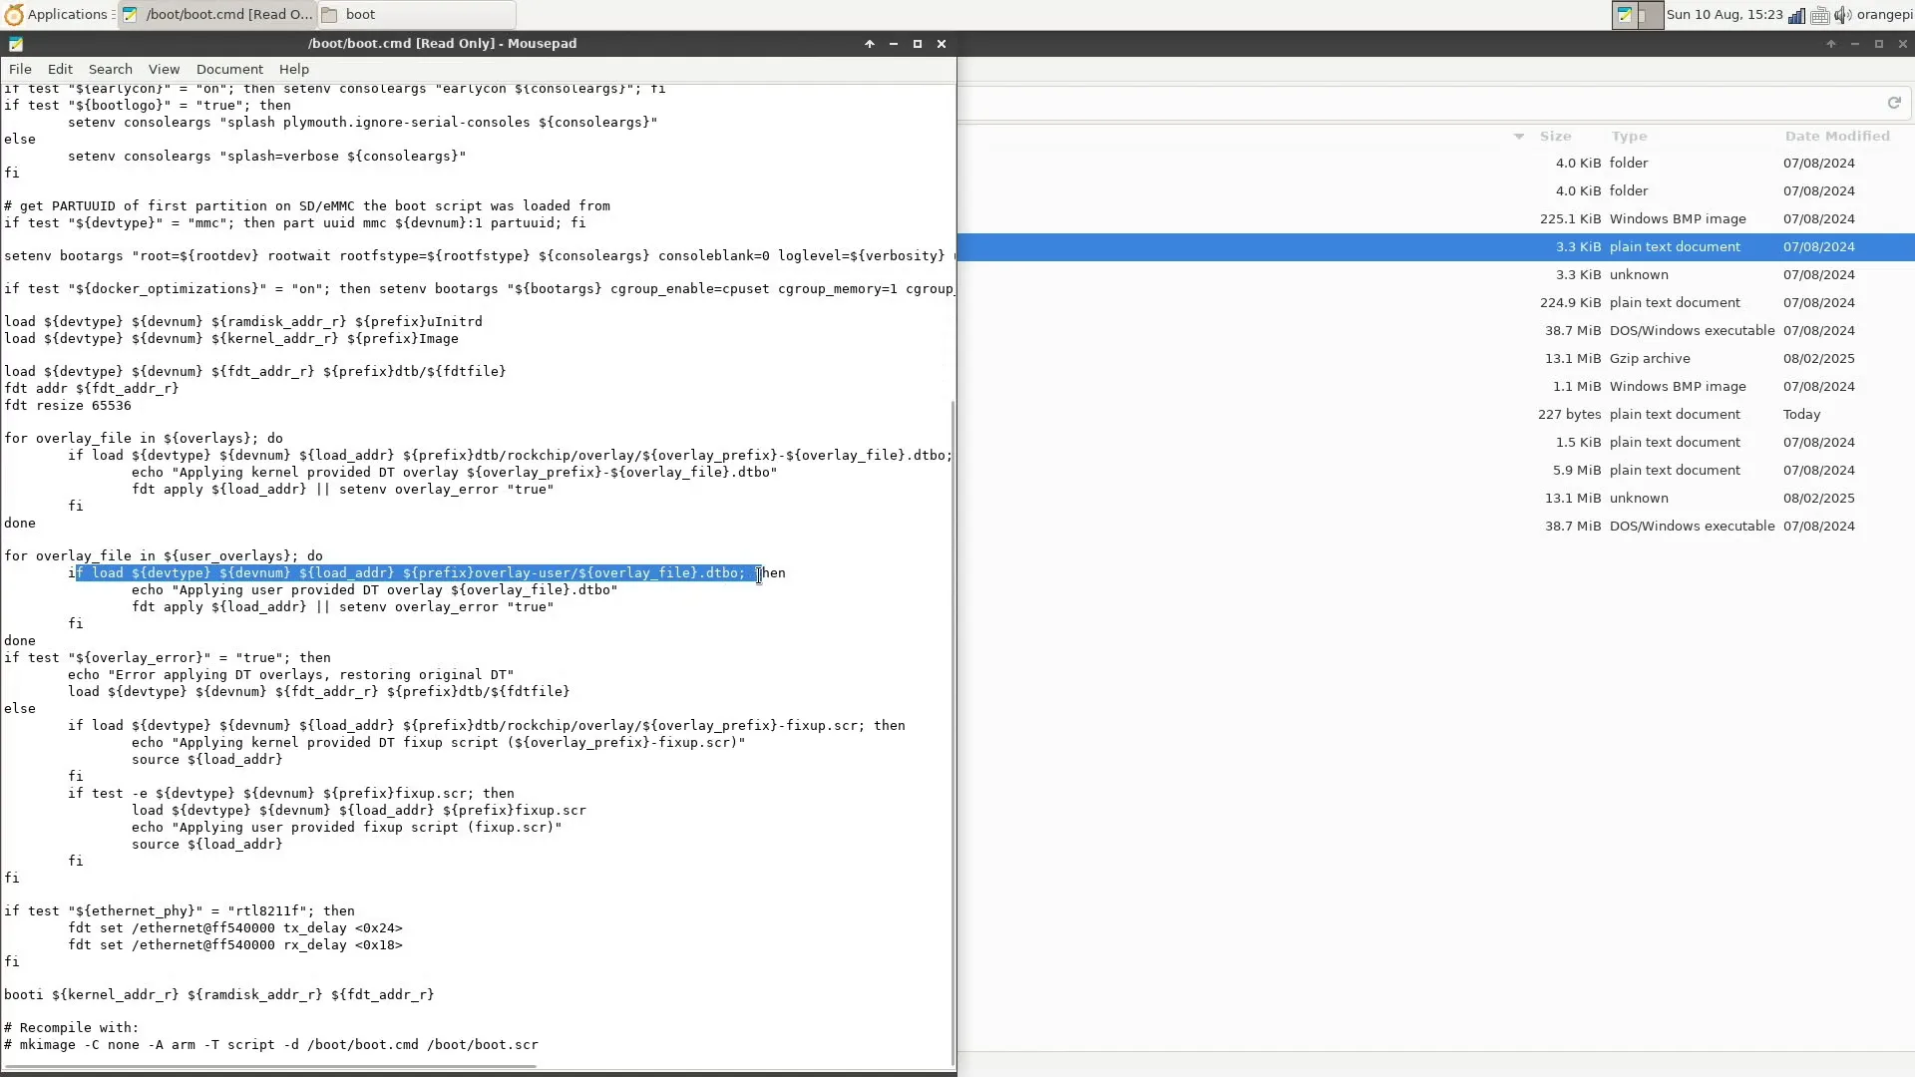The height and width of the screenshot is (1077, 1915).
Task: Open the volume speaker icon
Action: point(1842,15)
